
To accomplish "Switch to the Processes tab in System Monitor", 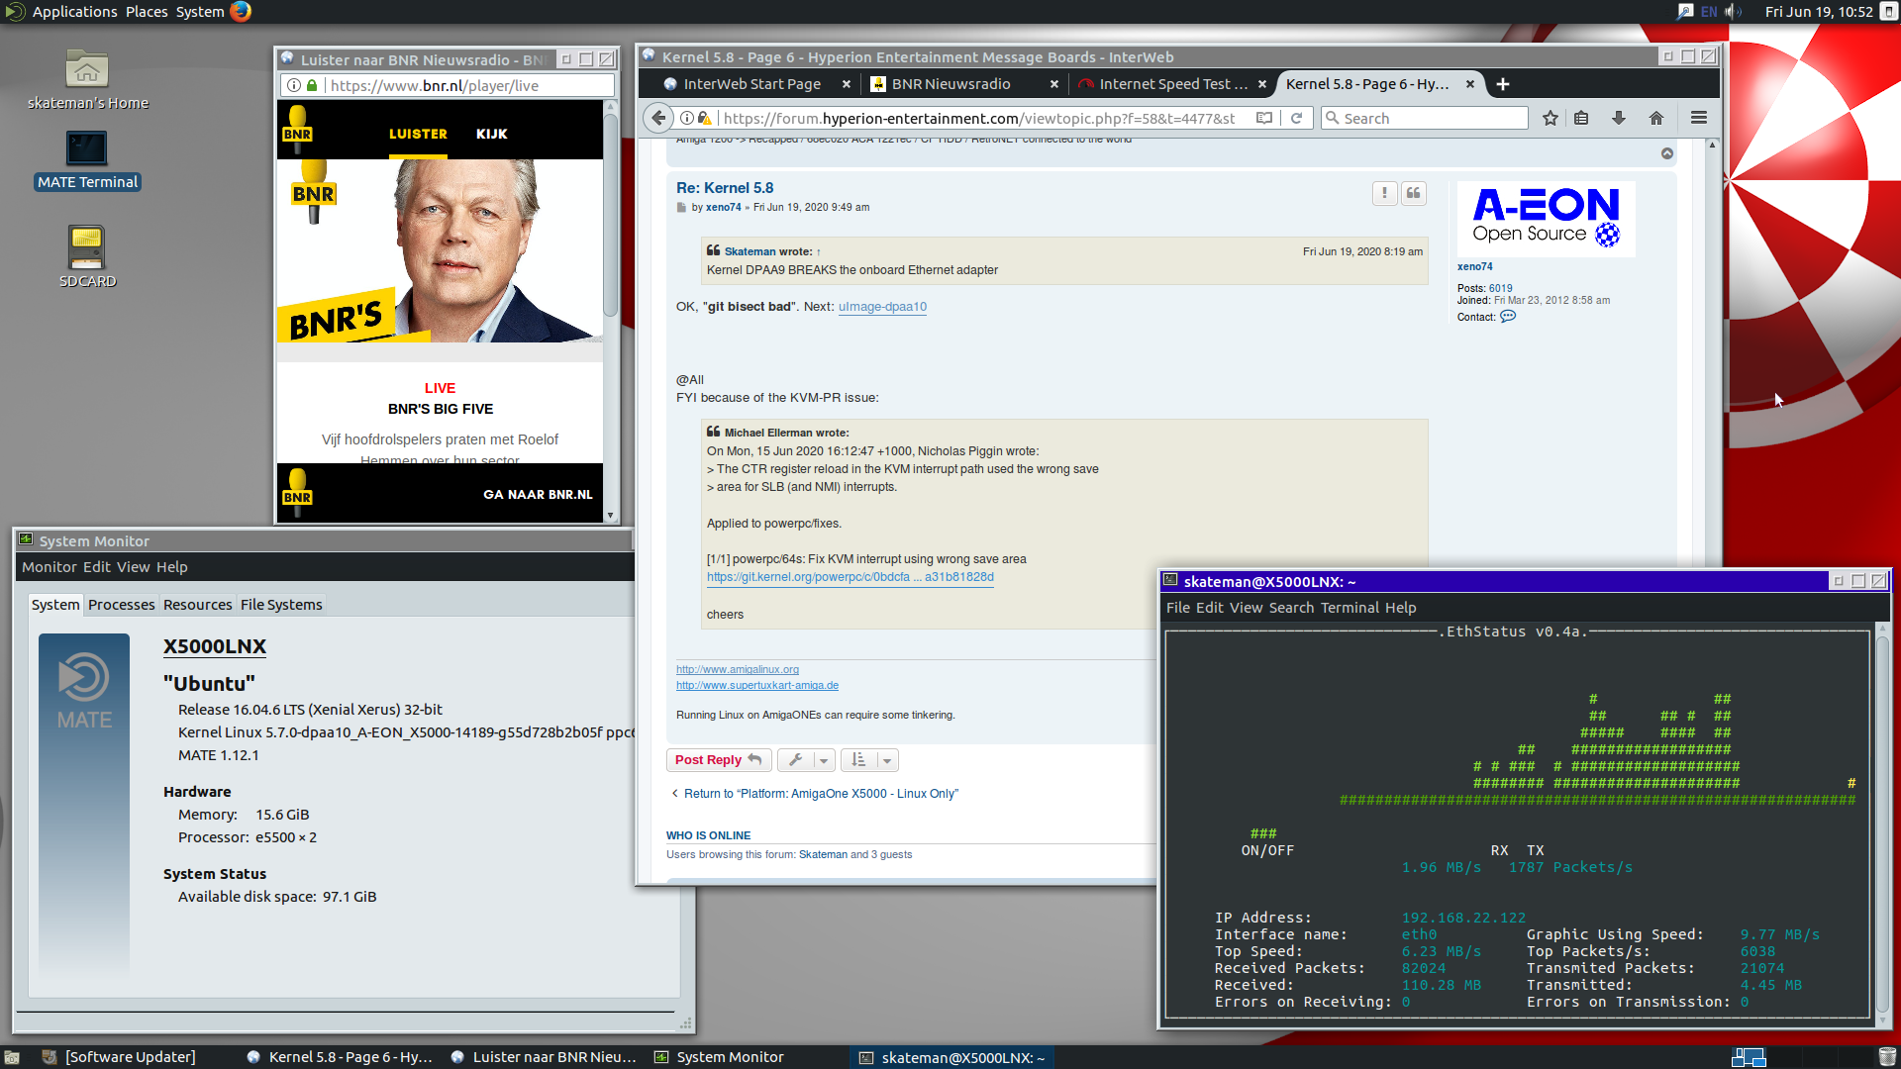I will [x=121, y=605].
